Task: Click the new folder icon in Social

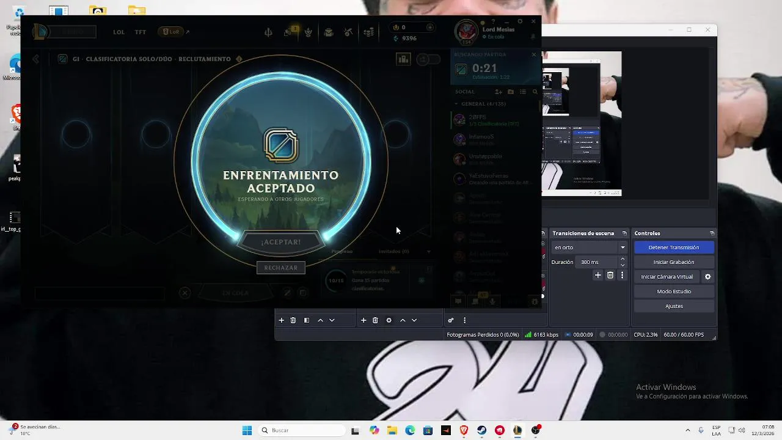Action: tap(511, 92)
